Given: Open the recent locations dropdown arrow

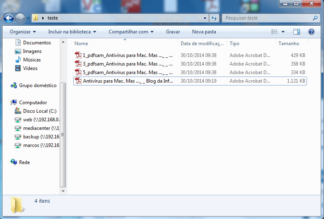Looking at the screenshot, I should 28,18.
